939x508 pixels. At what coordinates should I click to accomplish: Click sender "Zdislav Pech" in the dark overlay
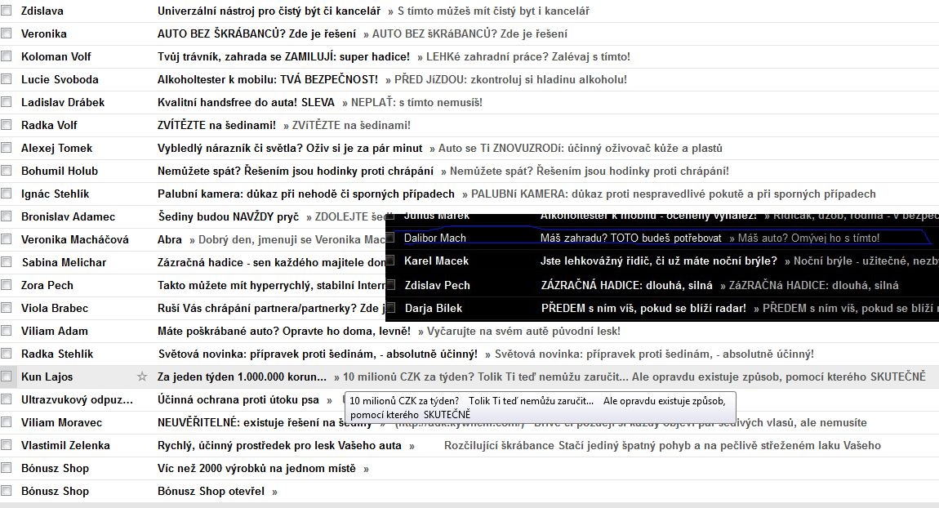pos(437,285)
